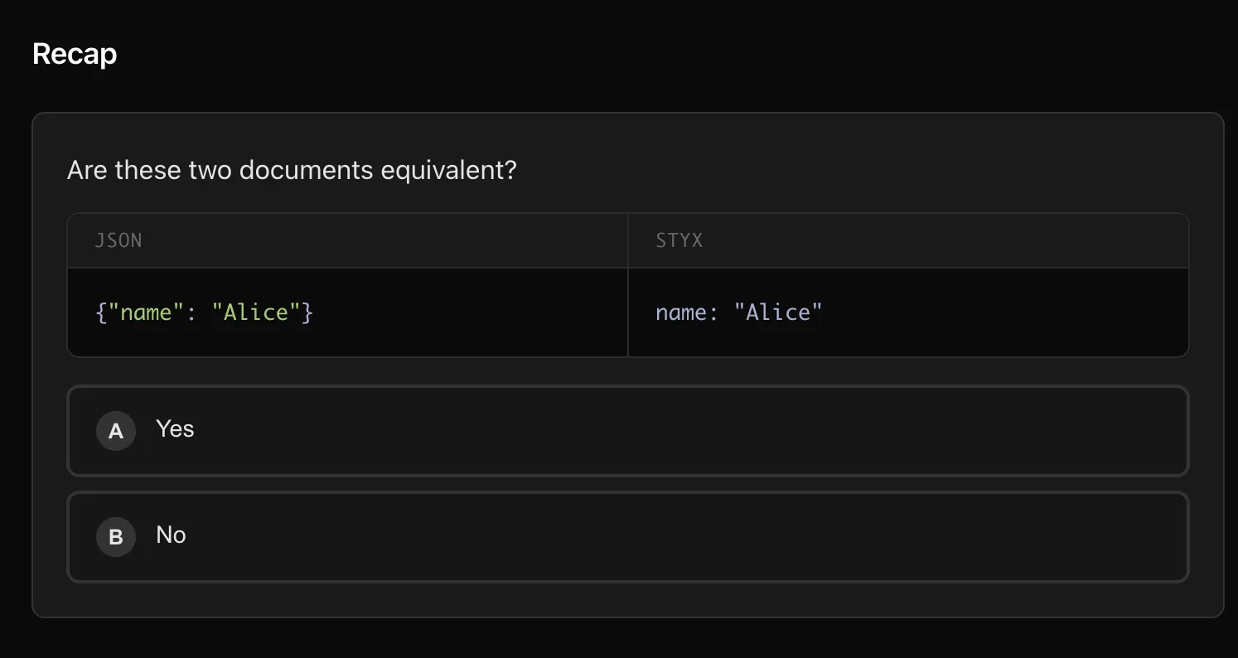
Task: Click the "Alice" value in the STYX snippet
Action: (x=779, y=312)
